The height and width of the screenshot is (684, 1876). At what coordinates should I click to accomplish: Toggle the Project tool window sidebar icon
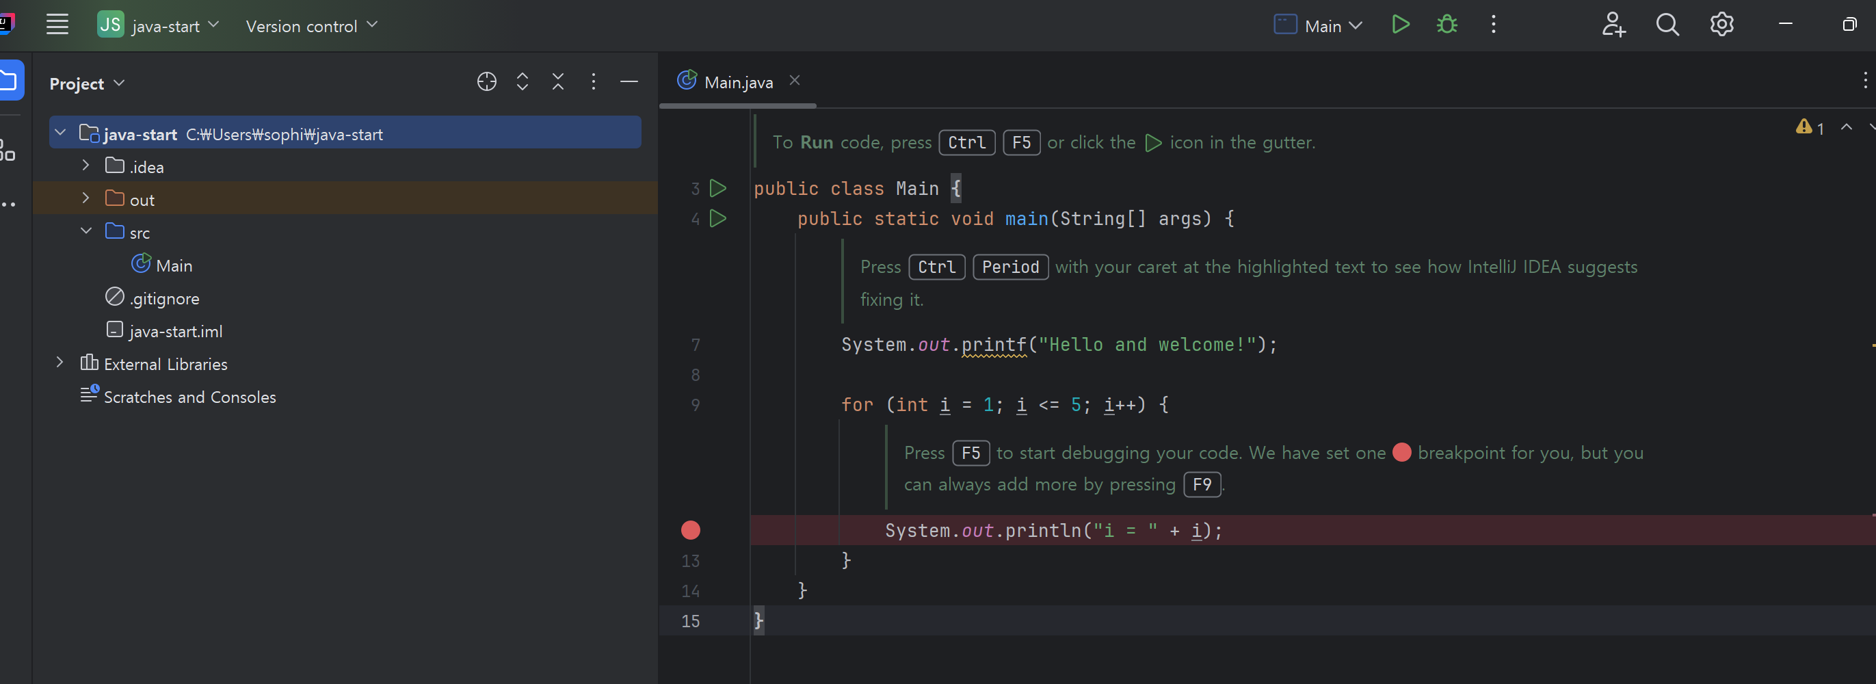(10, 80)
